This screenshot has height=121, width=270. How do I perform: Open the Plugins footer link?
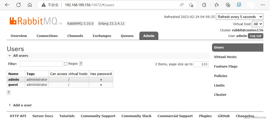click(x=205, y=116)
